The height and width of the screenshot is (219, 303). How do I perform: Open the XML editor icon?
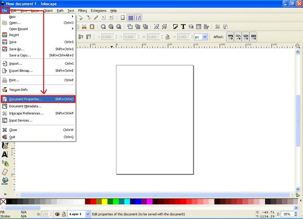click(x=199, y=26)
